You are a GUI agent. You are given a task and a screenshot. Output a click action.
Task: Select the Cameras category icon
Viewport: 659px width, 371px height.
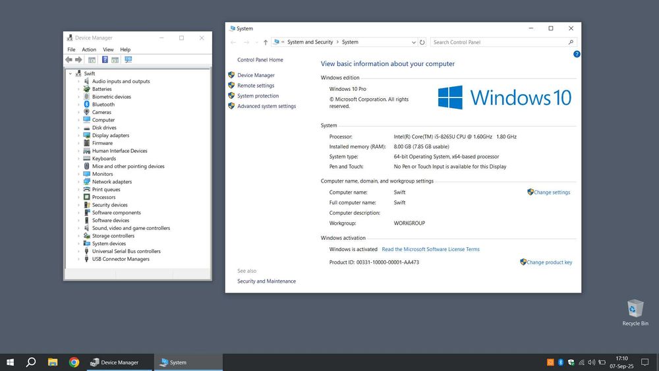pos(86,112)
